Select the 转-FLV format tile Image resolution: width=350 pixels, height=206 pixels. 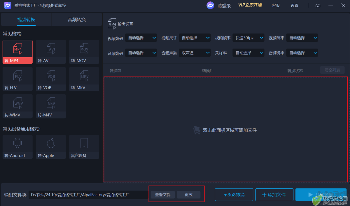pyautogui.click(x=17, y=79)
